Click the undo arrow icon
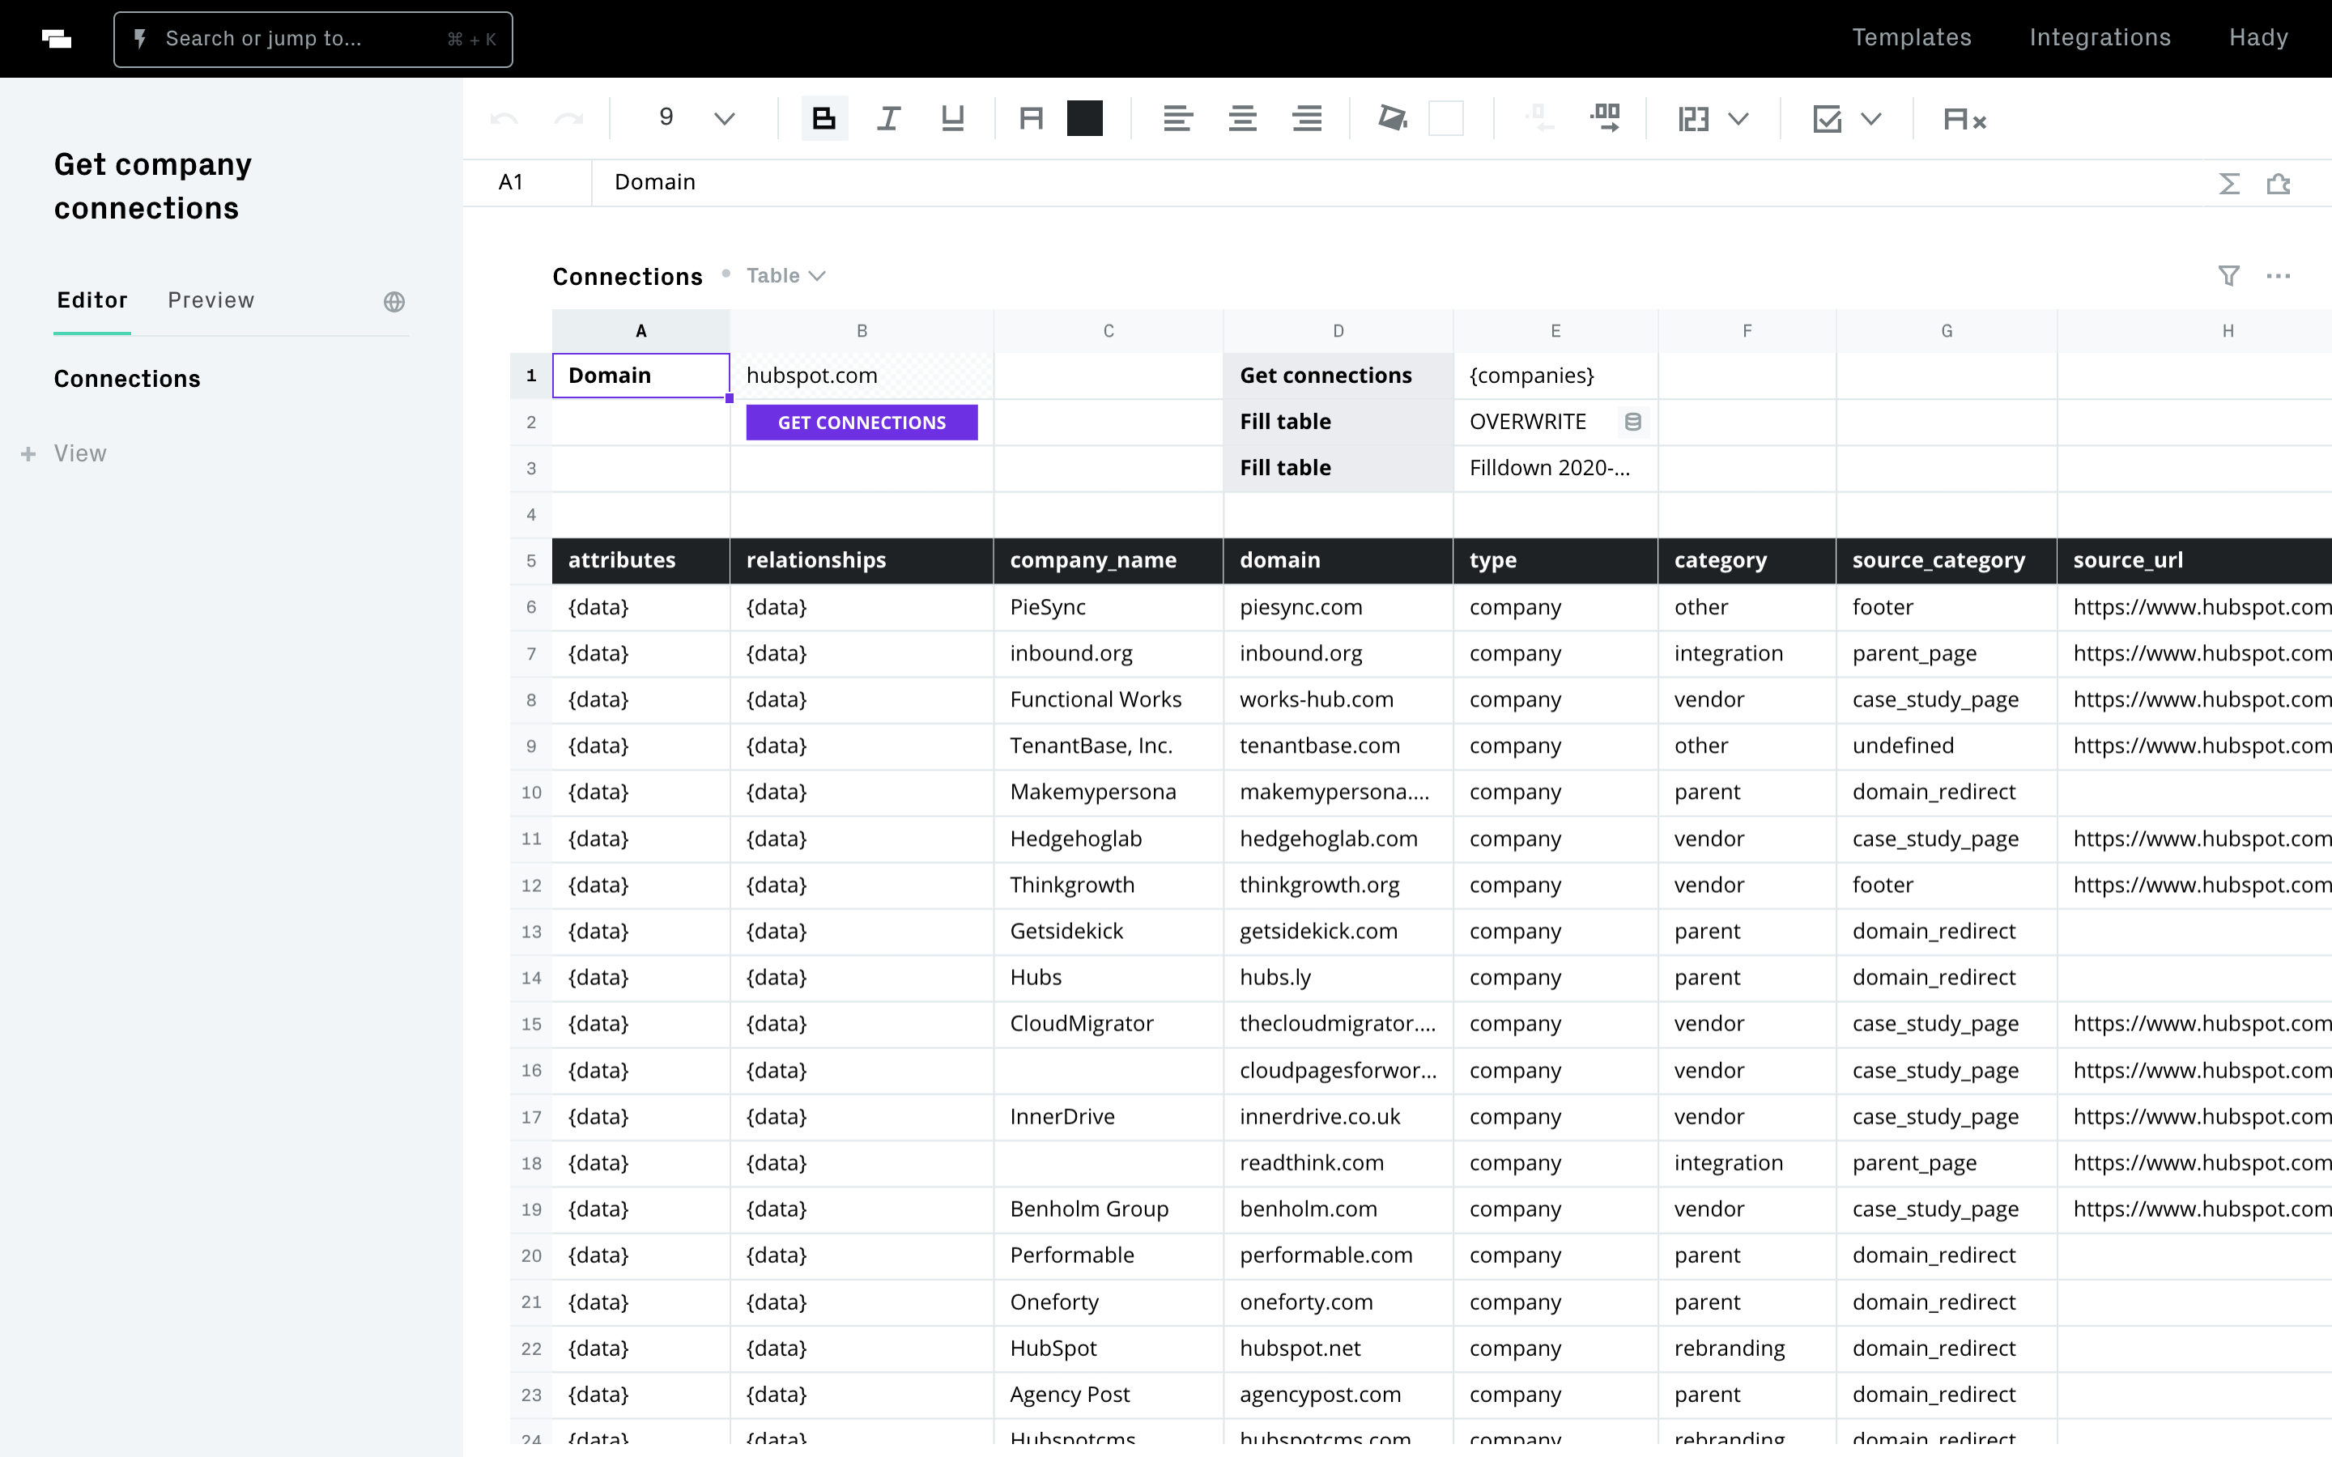The image size is (2332, 1457). click(504, 120)
